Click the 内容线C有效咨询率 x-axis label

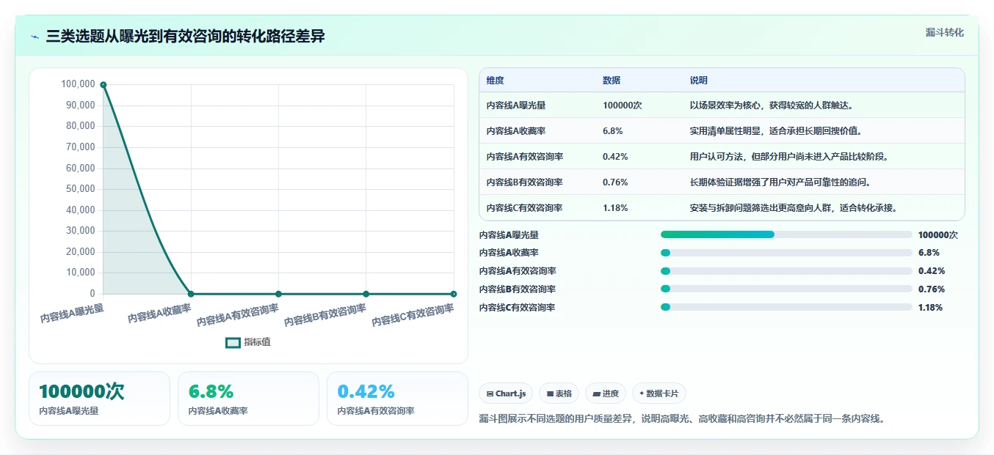pos(413,316)
